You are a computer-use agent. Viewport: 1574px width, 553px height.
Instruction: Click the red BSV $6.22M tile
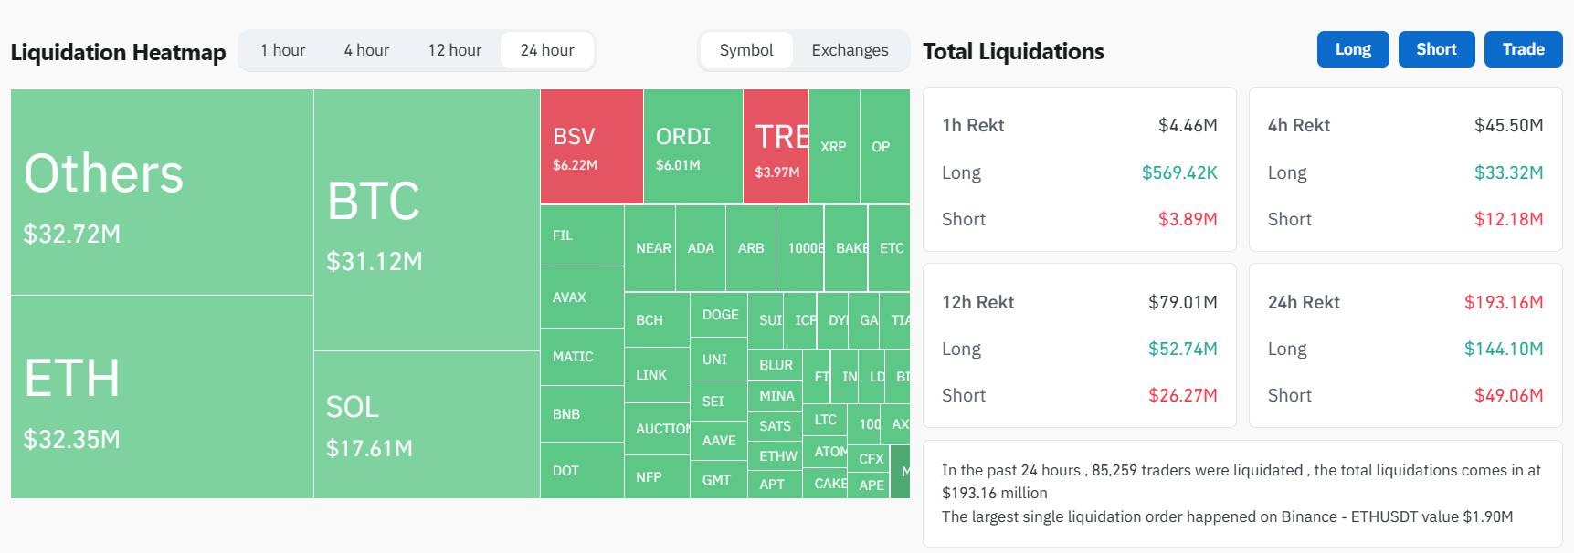click(x=591, y=146)
